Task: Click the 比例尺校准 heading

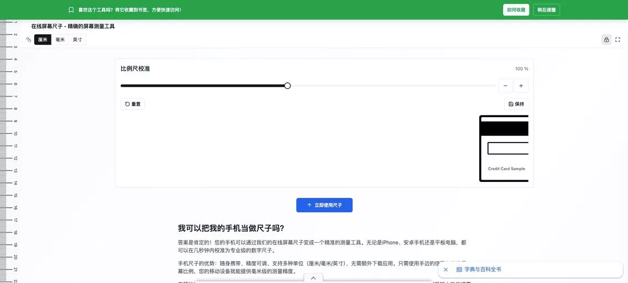Action: (135, 69)
